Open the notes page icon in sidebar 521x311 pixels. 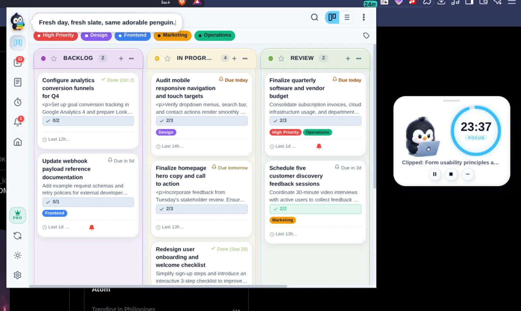pyautogui.click(x=18, y=82)
